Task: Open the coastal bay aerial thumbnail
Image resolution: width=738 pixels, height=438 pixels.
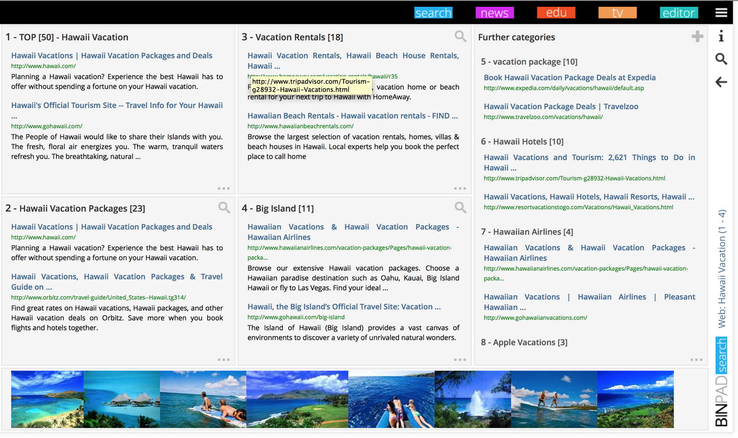Action: 47,399
